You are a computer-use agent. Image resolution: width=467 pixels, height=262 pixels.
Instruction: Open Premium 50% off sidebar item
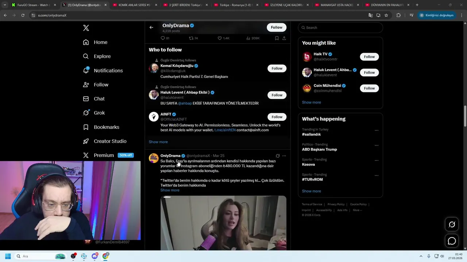click(108, 155)
